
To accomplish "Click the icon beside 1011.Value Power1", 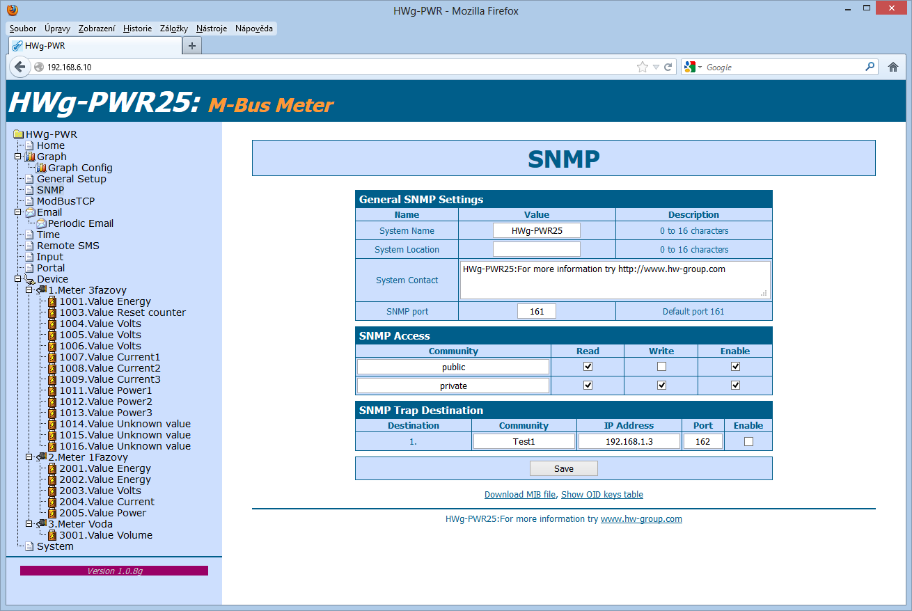I will [52, 390].
